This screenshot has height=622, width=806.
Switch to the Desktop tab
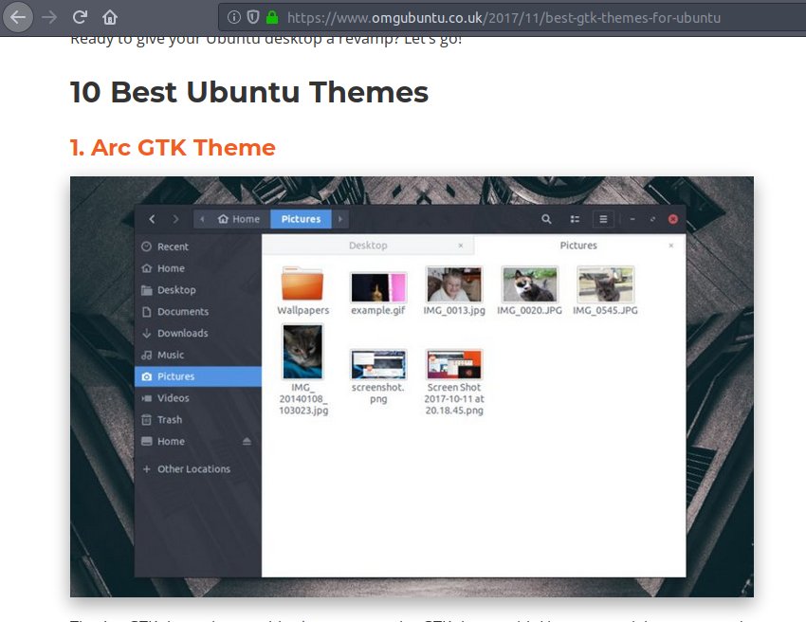[368, 246]
